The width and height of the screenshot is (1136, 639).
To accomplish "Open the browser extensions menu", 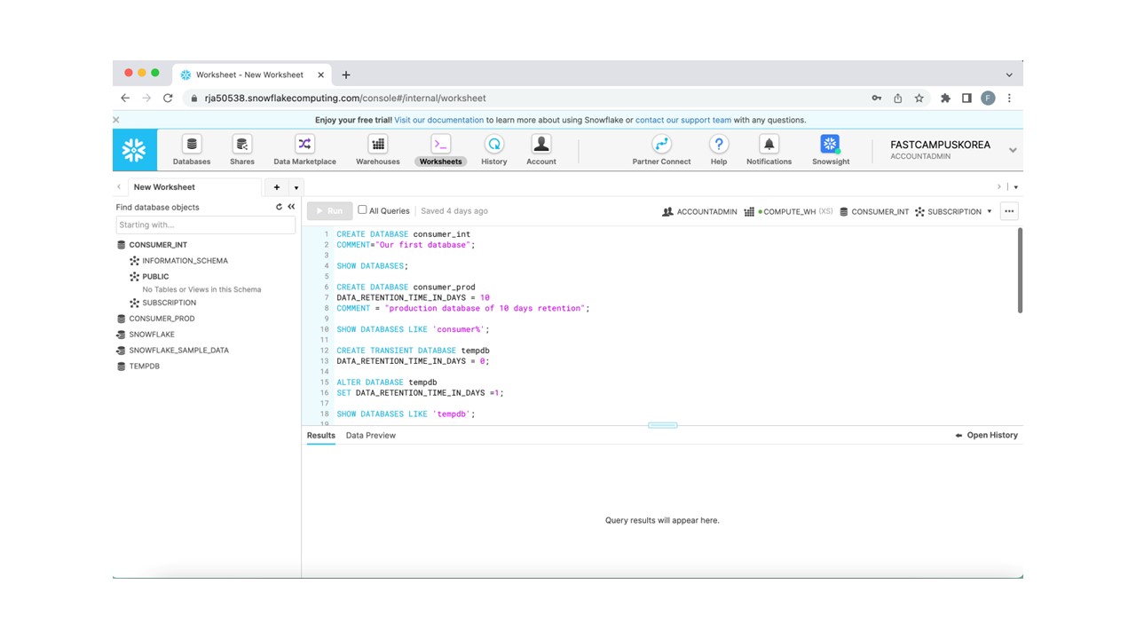I will click(945, 99).
